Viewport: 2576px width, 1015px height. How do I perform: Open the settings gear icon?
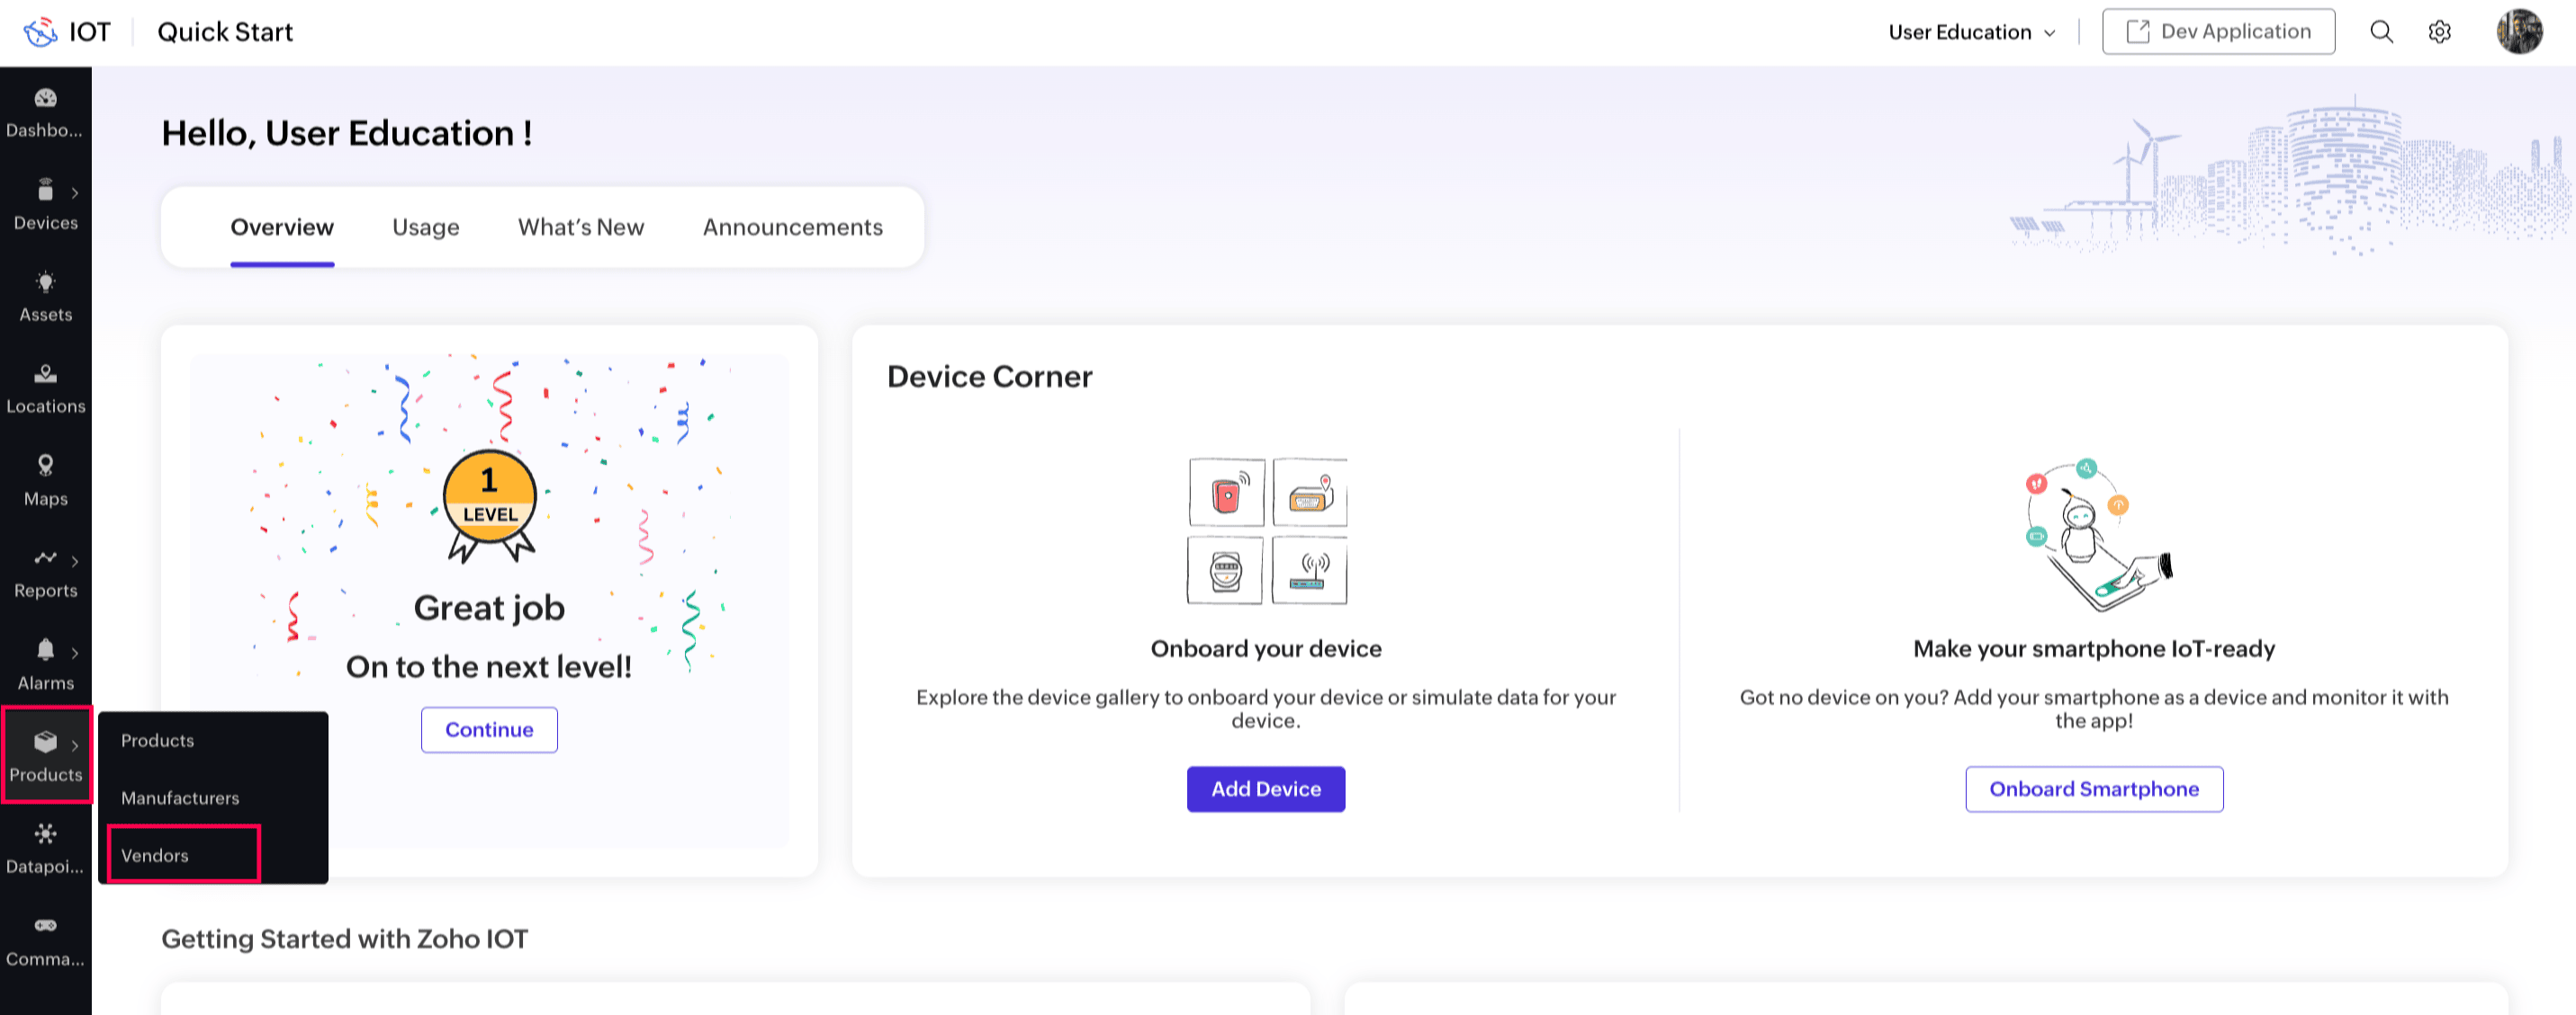(x=2439, y=32)
